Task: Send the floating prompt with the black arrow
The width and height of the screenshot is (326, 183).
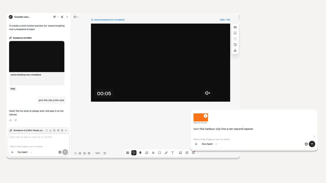Action: click(x=312, y=144)
